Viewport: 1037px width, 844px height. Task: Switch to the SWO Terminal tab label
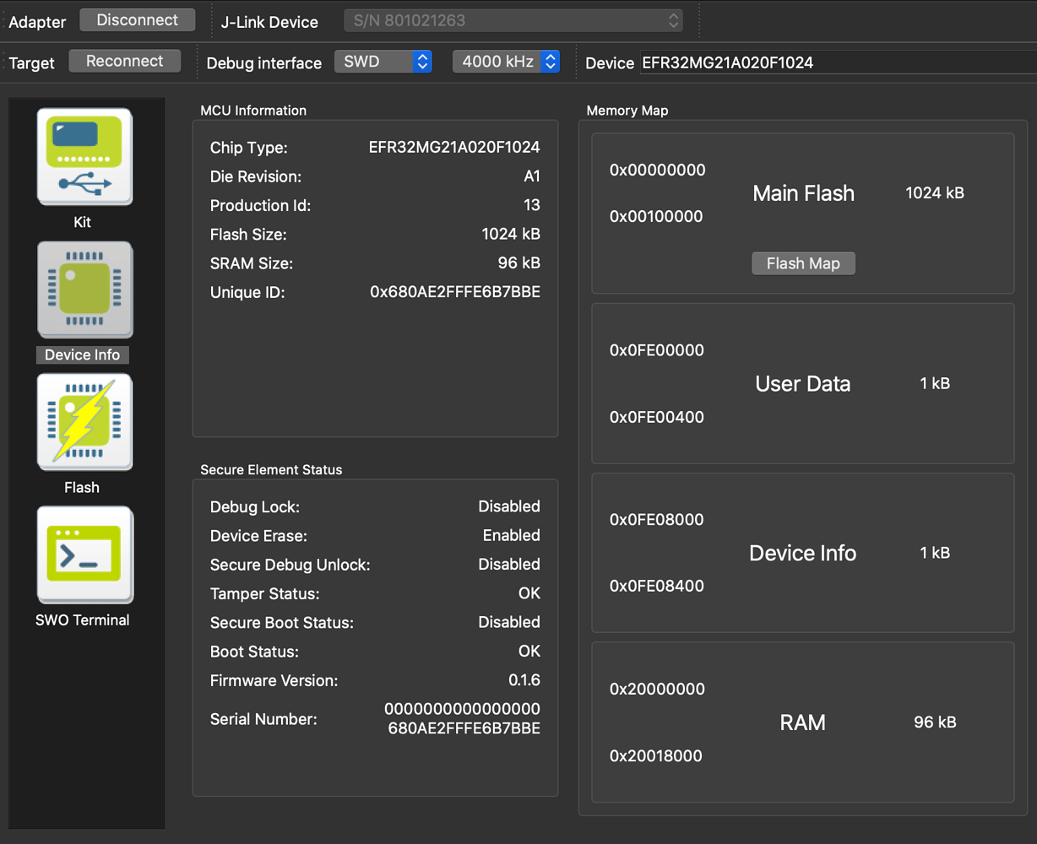(x=84, y=619)
